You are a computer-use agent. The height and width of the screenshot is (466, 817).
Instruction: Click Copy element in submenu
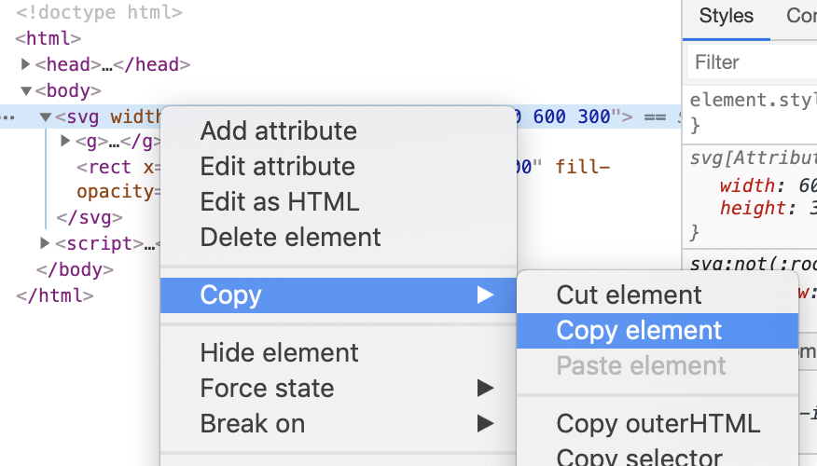pyautogui.click(x=639, y=331)
